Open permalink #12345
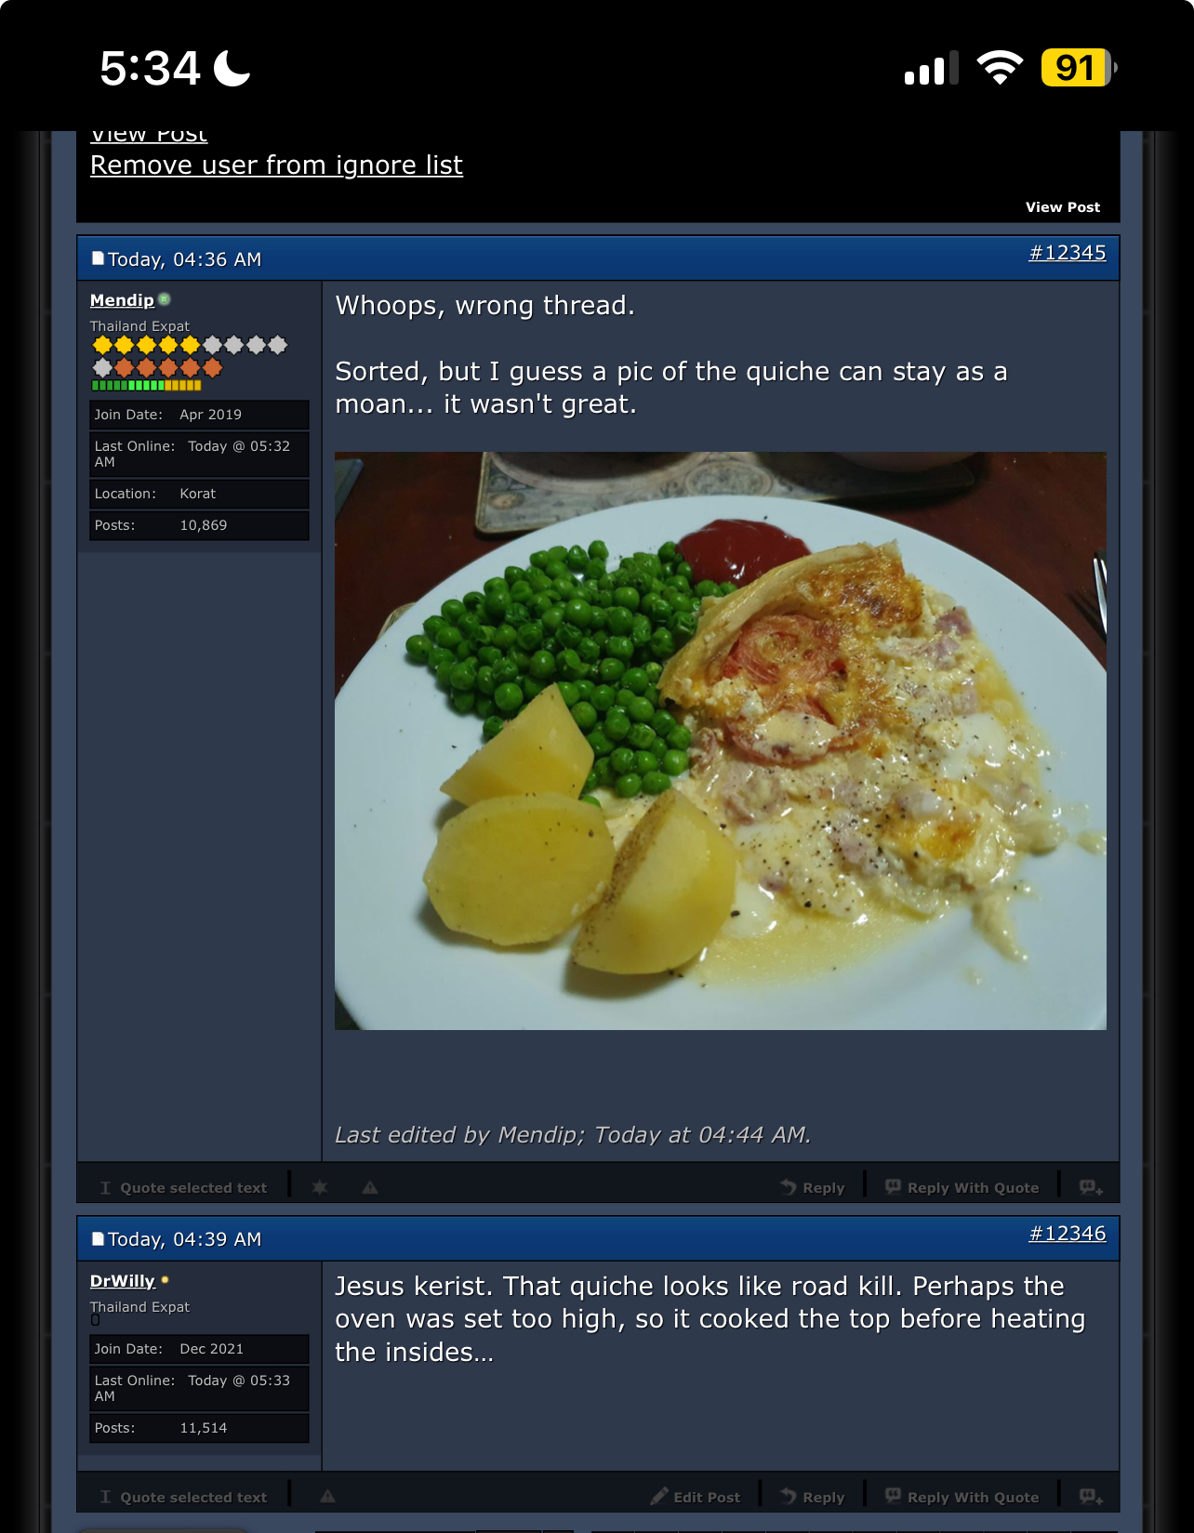The height and width of the screenshot is (1533, 1194). click(x=1067, y=253)
